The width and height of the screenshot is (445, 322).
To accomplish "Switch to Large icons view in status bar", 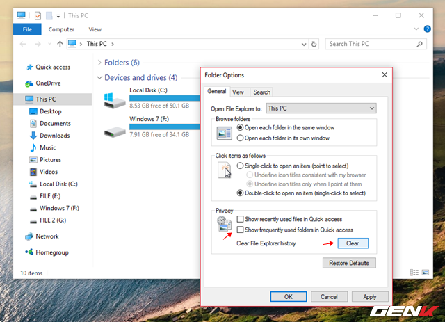I will [425, 273].
